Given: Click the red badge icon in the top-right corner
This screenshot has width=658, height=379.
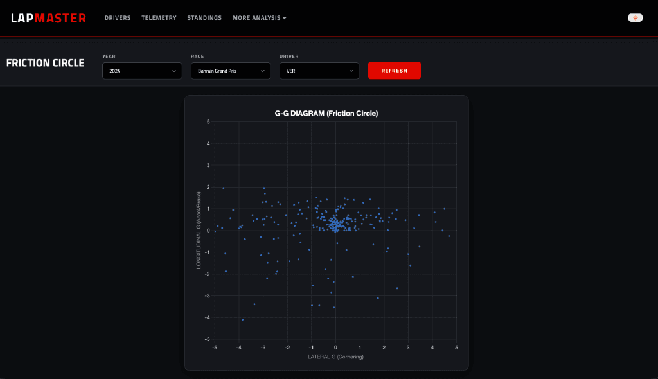Looking at the screenshot, I should click(635, 17).
